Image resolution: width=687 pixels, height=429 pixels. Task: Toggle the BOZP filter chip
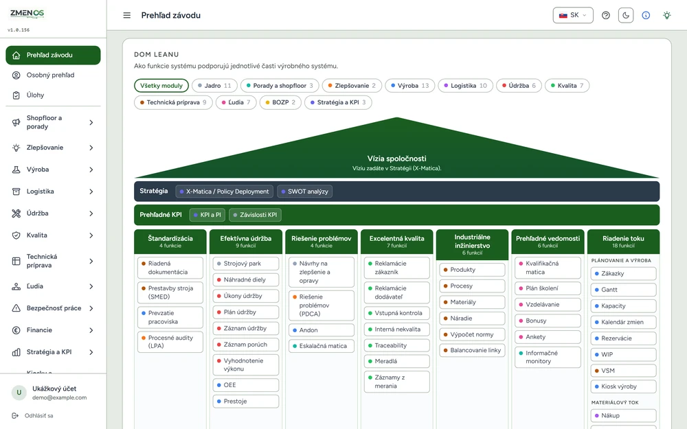pos(280,102)
